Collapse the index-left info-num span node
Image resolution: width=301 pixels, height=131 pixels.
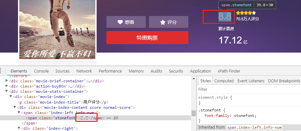19,112
